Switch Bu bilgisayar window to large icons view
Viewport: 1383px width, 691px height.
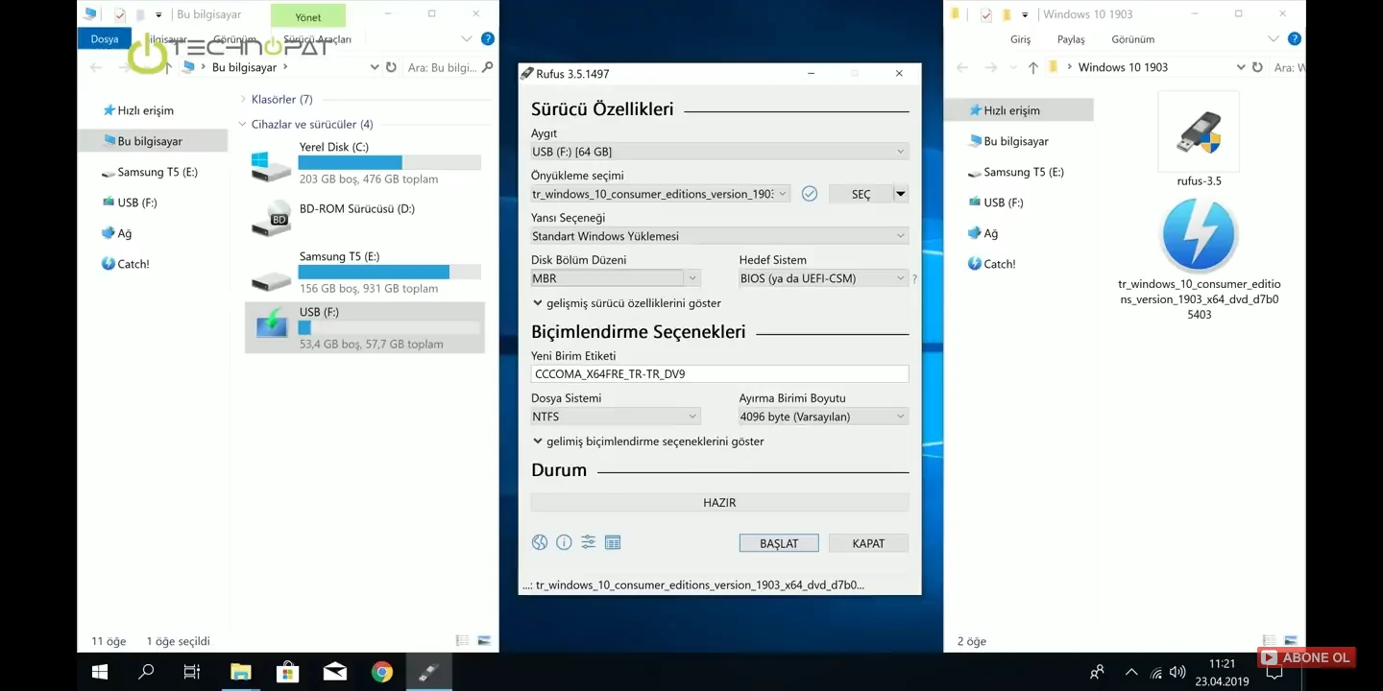[x=484, y=640]
